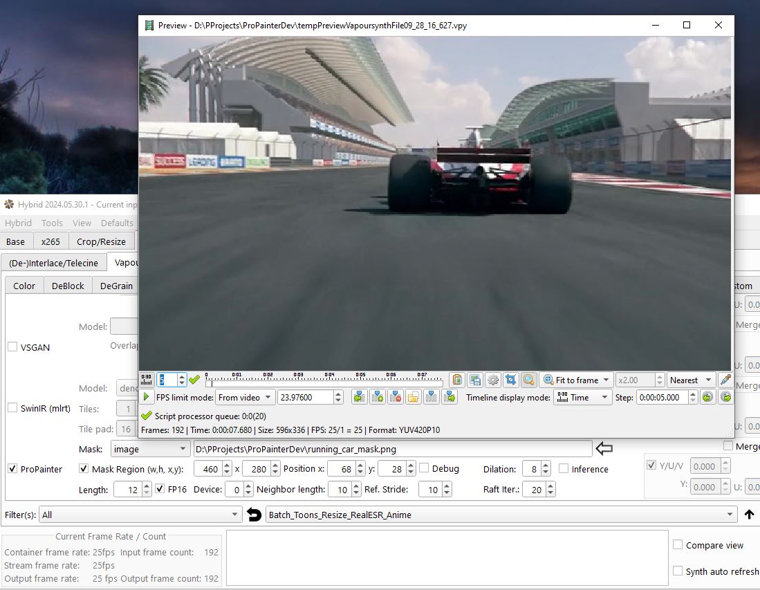Image resolution: width=760 pixels, height=590 pixels.
Task: Click the undo arrow beside Filter(s) dropdown
Action: coord(254,515)
